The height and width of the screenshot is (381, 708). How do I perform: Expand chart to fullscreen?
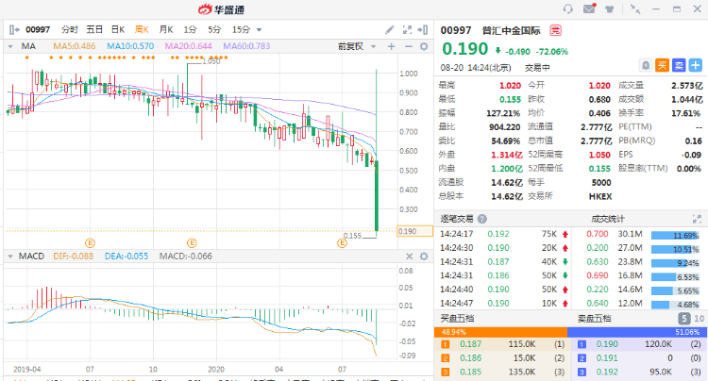[407, 30]
